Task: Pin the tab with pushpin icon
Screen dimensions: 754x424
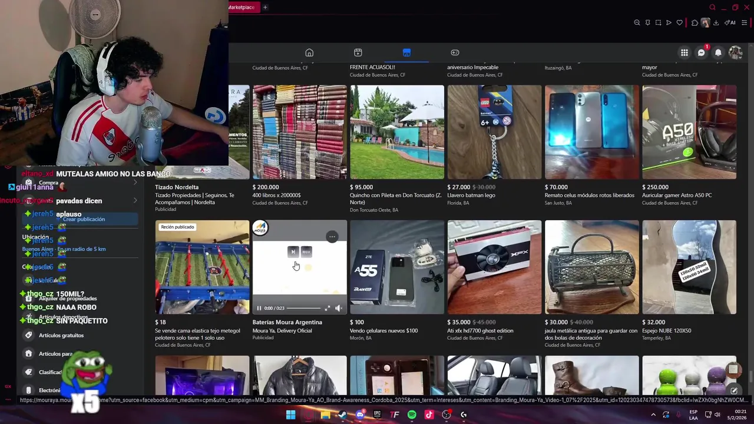Action: (647, 22)
